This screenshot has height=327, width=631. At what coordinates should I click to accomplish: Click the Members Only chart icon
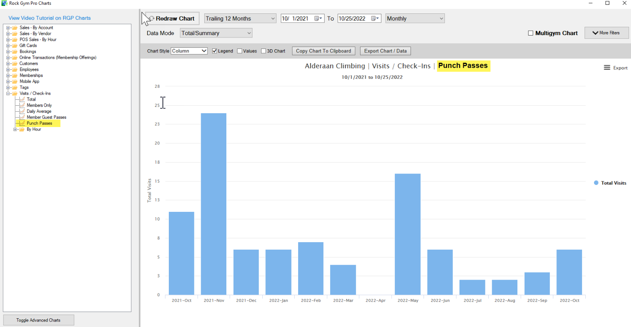point(22,105)
